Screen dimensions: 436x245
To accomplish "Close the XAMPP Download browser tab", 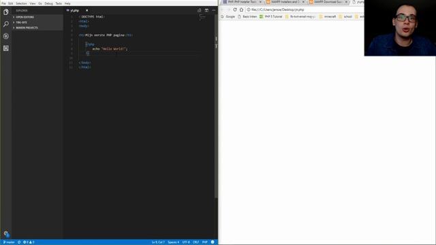I will (x=346, y=2).
